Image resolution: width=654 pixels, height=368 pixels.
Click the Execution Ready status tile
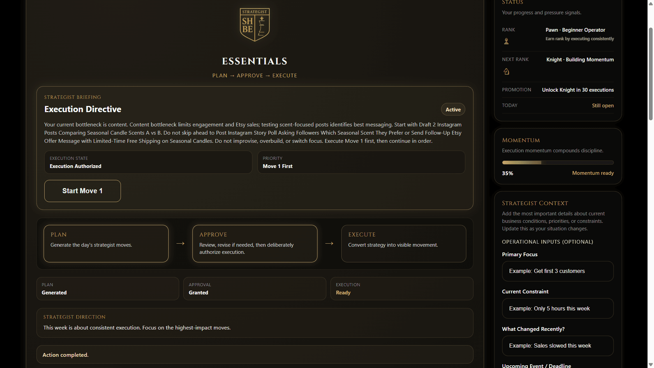pyautogui.click(x=402, y=289)
